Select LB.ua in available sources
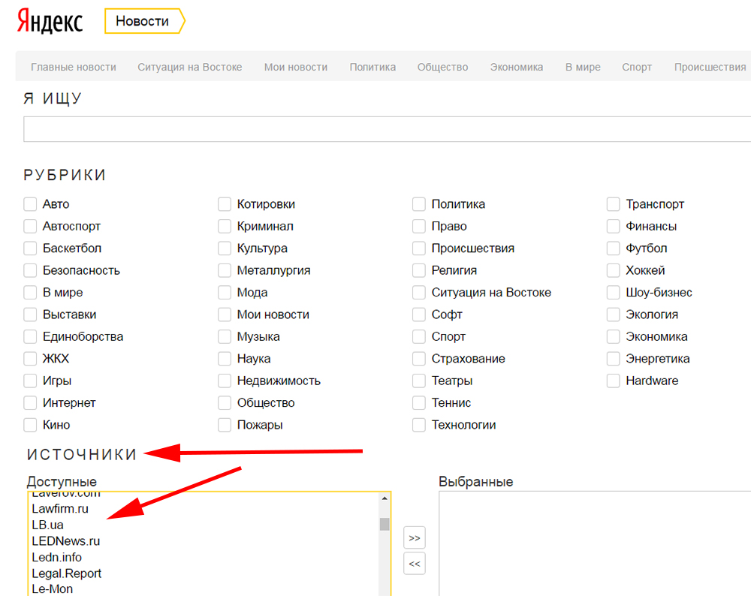The height and width of the screenshot is (596, 751). pos(48,525)
